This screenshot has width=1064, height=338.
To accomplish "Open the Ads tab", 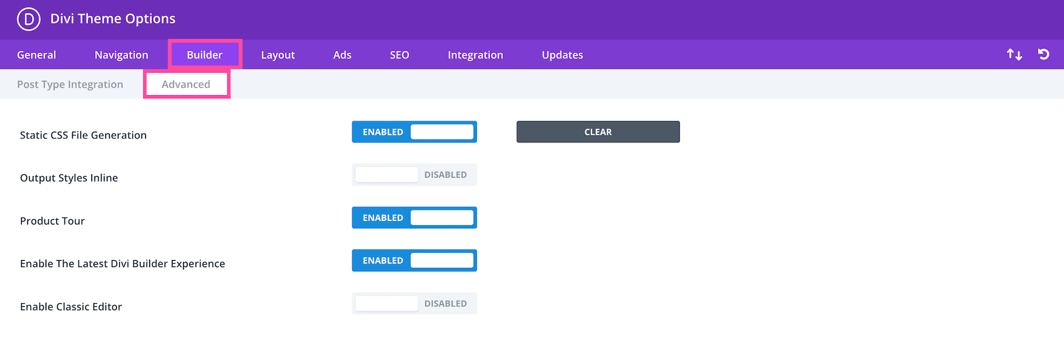I will click(x=342, y=55).
